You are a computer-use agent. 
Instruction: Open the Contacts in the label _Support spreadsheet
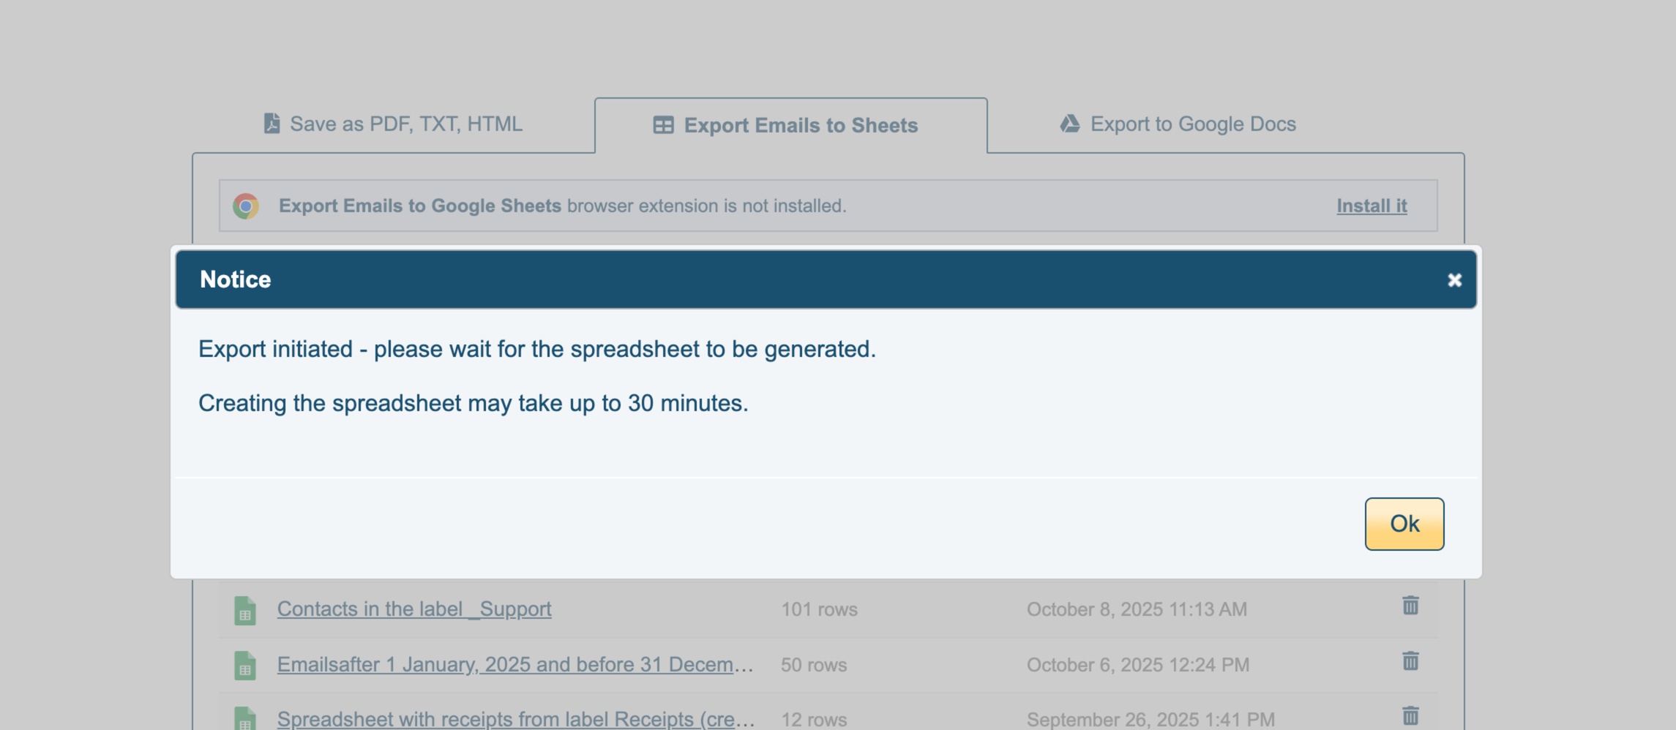point(414,609)
